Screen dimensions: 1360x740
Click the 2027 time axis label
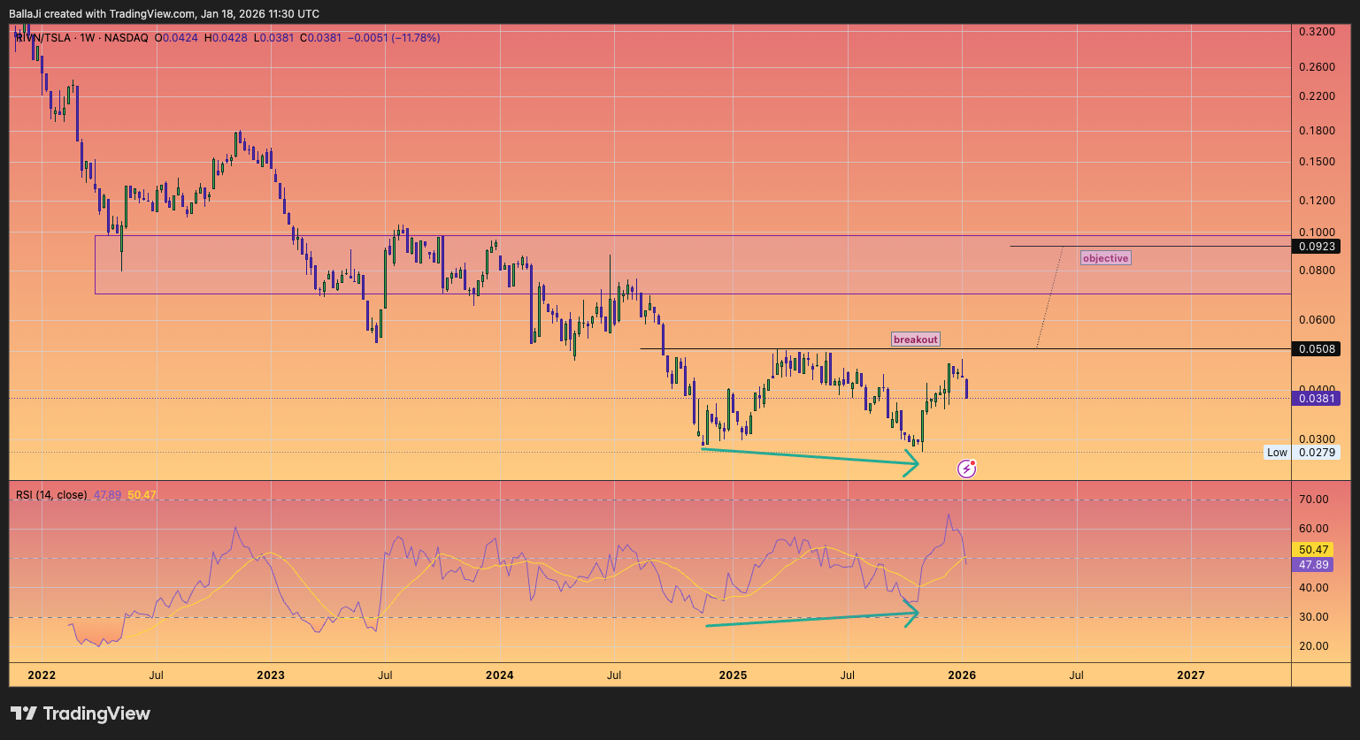pos(1191,675)
